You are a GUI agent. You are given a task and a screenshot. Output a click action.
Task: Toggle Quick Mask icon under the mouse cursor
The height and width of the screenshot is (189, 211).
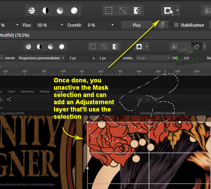pyautogui.click(x=168, y=10)
